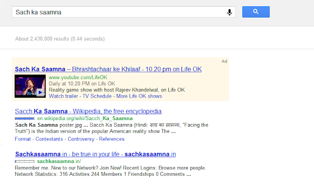
Task: Open the Watch trailer link
Action: click(63, 96)
